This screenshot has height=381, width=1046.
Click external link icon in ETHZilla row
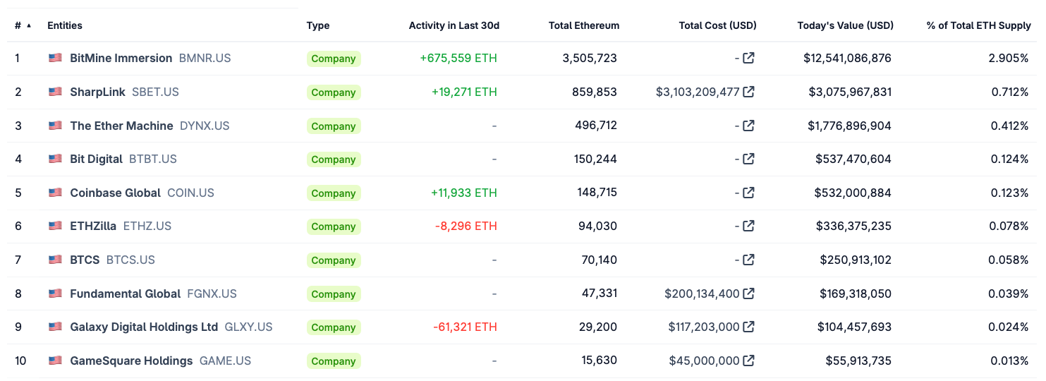coord(749,226)
